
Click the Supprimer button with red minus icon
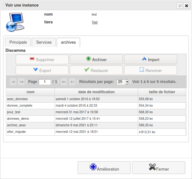[42, 60]
